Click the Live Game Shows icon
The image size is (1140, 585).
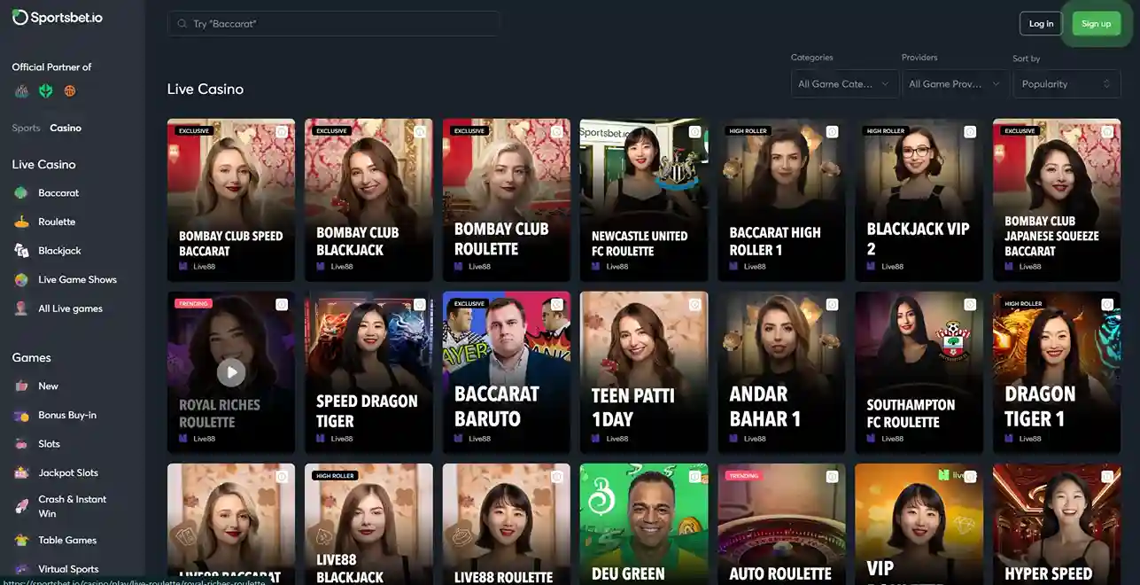[21, 280]
